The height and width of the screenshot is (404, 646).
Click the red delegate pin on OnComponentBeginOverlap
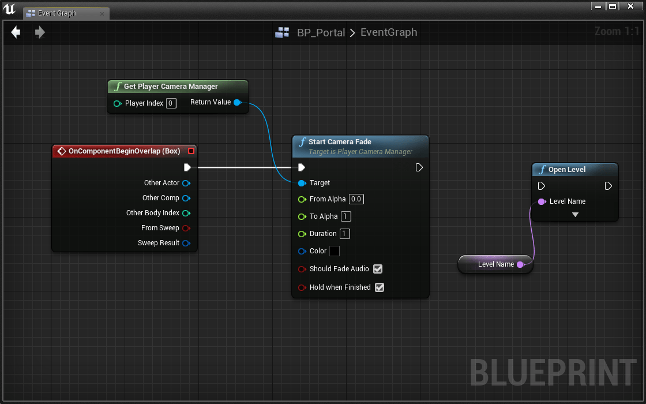click(x=191, y=151)
